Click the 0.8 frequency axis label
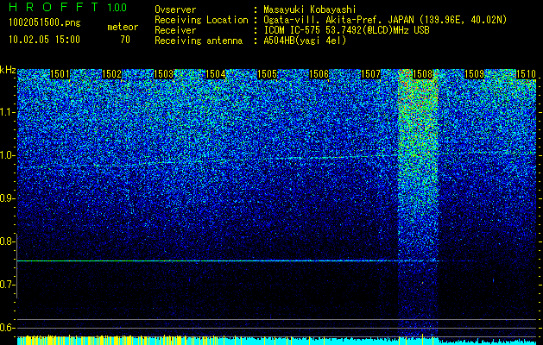The height and width of the screenshot is (345, 543). (8, 241)
